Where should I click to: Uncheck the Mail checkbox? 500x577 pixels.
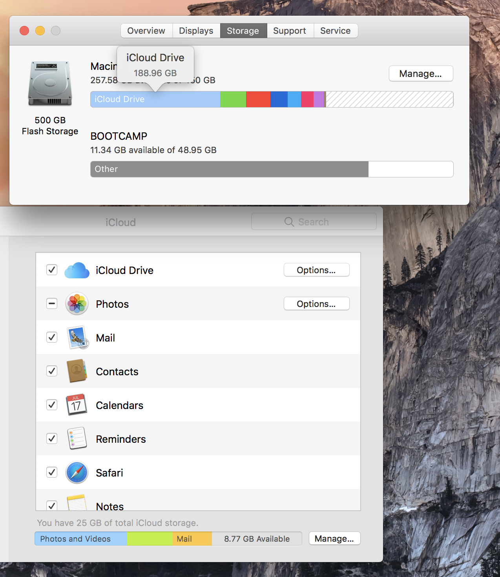coord(52,337)
